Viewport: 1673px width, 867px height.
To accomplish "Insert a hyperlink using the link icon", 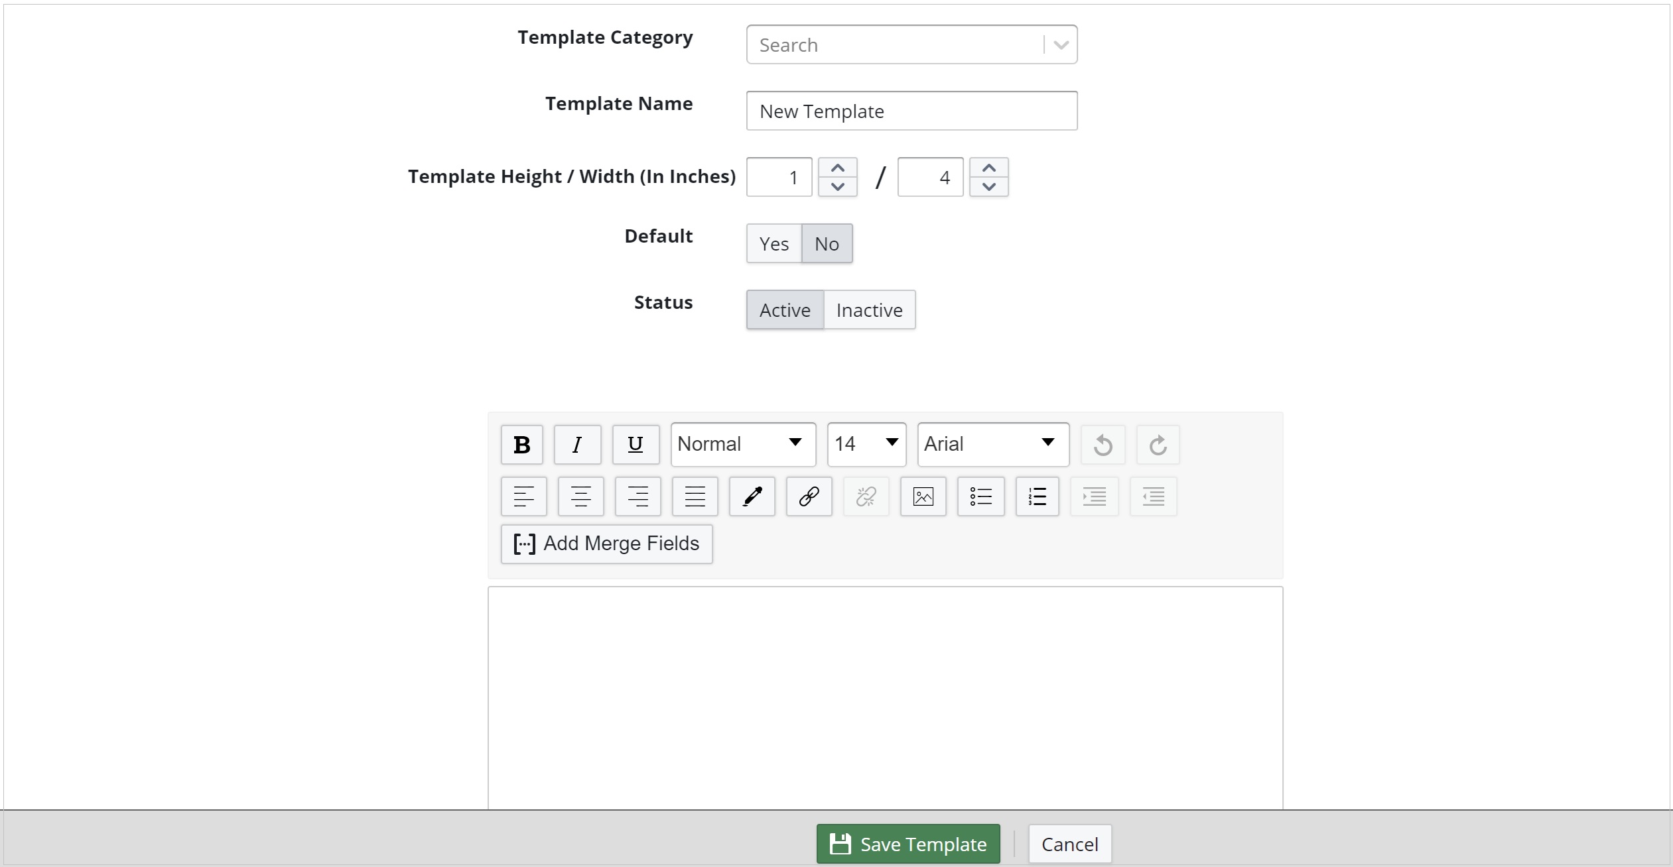I will point(809,496).
